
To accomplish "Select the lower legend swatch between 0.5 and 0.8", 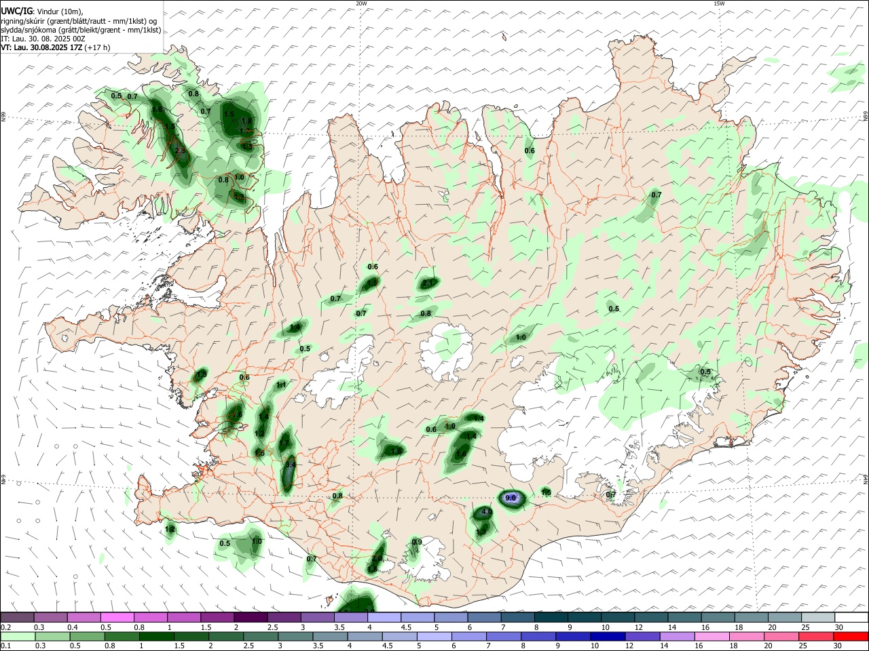I will pyautogui.click(x=87, y=637).
